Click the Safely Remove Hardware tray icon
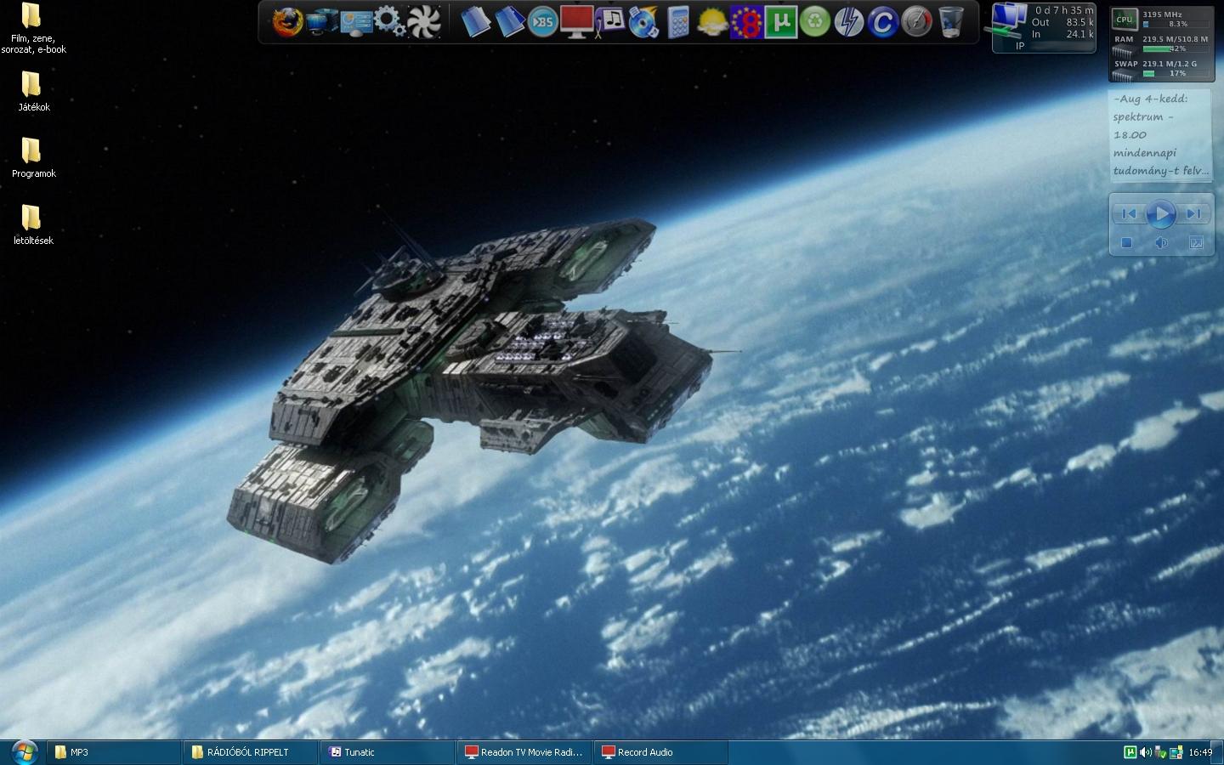 coord(1161,752)
